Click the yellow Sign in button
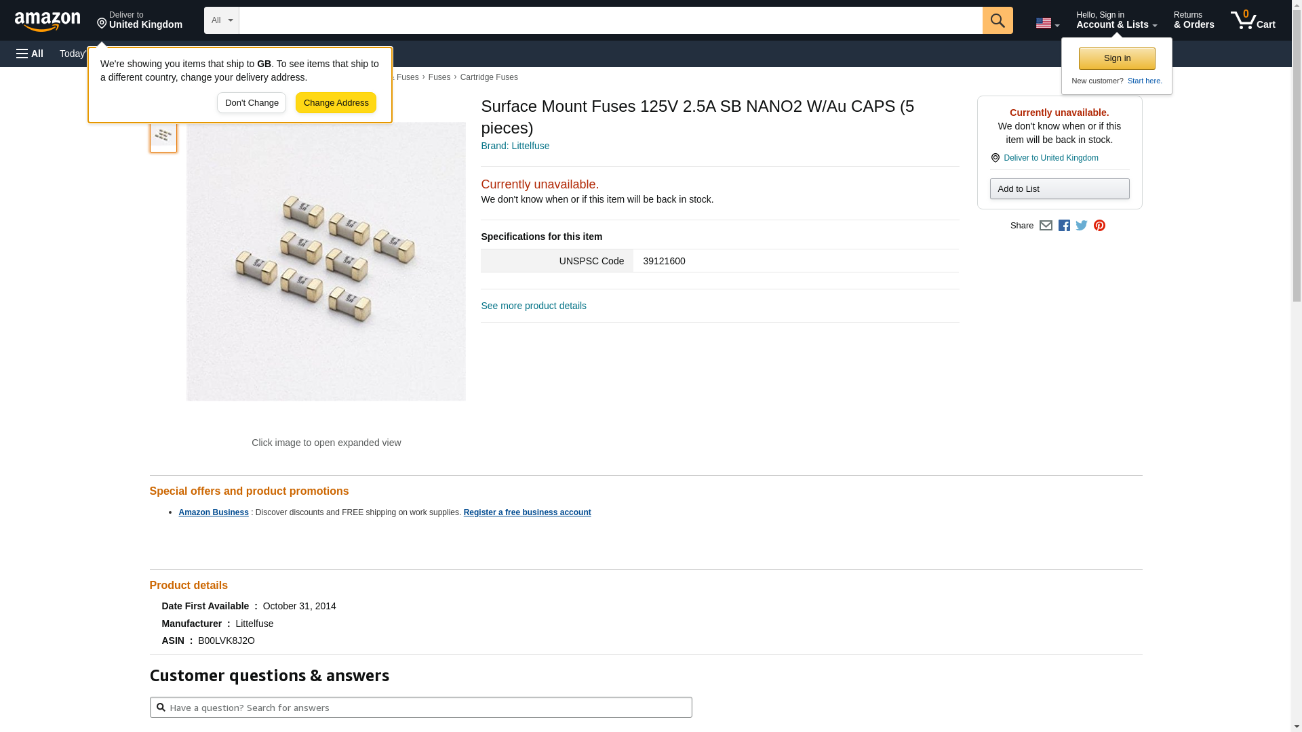Viewport: 1302px width, 732px height. [x=1117, y=58]
